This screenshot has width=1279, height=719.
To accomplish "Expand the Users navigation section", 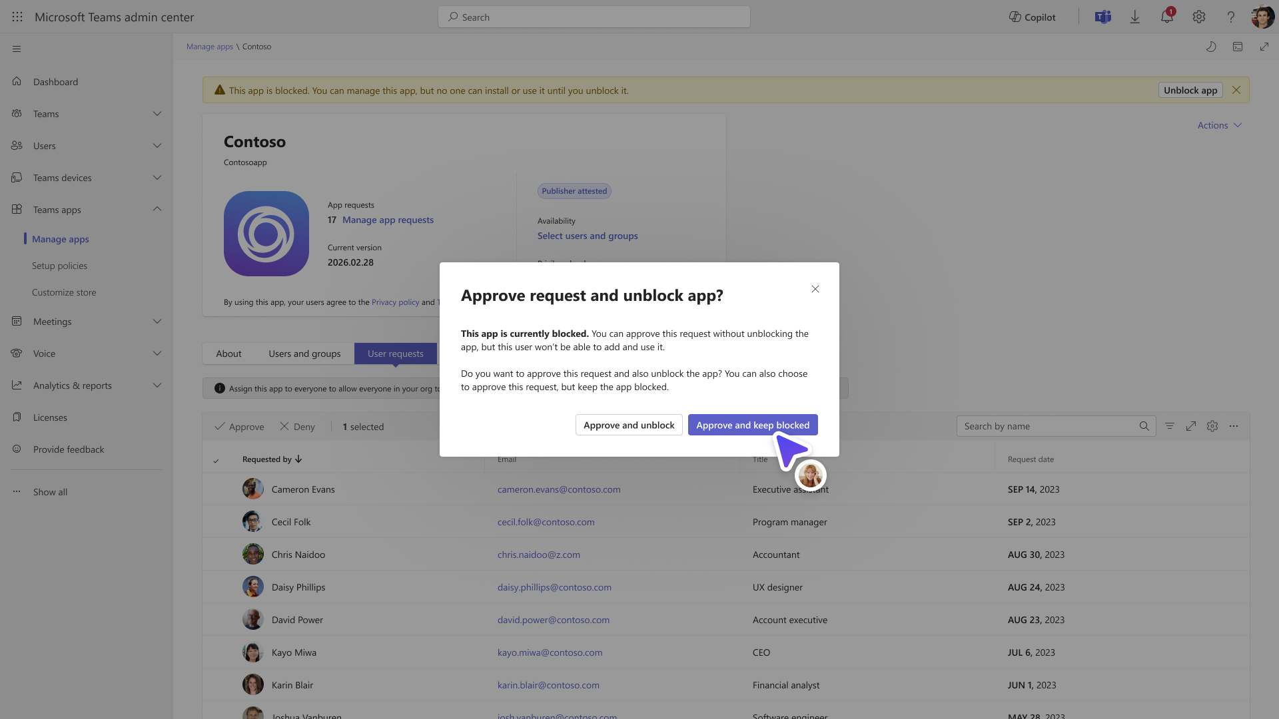I will [x=157, y=146].
